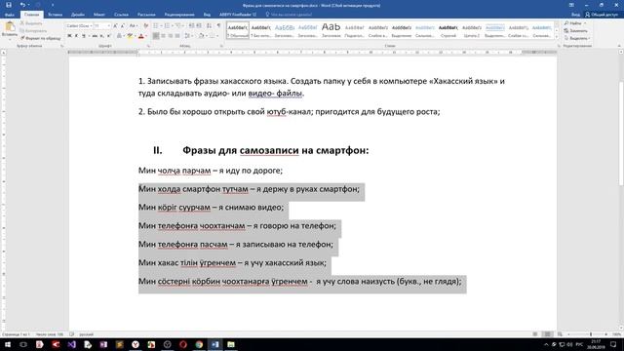Adjust the zoom slider in status bar
The width and height of the screenshot is (624, 351).
[591, 334]
